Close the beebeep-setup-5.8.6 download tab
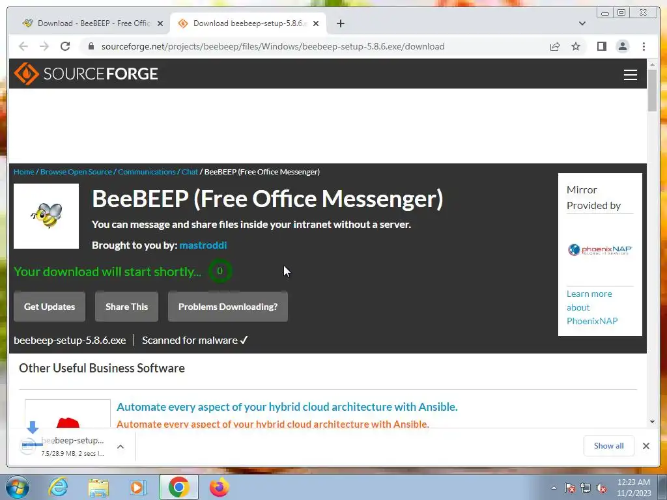 click(316, 23)
